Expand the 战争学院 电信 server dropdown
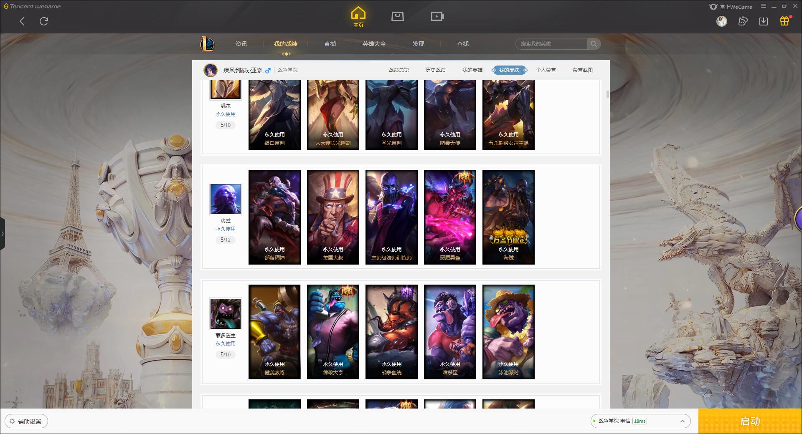The width and height of the screenshot is (802, 434). coord(640,421)
